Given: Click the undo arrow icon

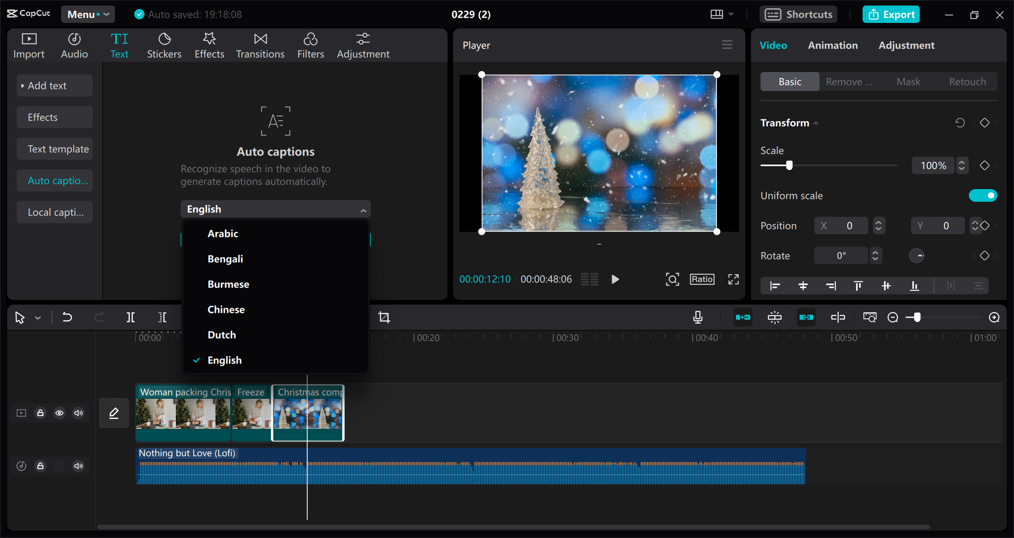Looking at the screenshot, I should click(67, 317).
